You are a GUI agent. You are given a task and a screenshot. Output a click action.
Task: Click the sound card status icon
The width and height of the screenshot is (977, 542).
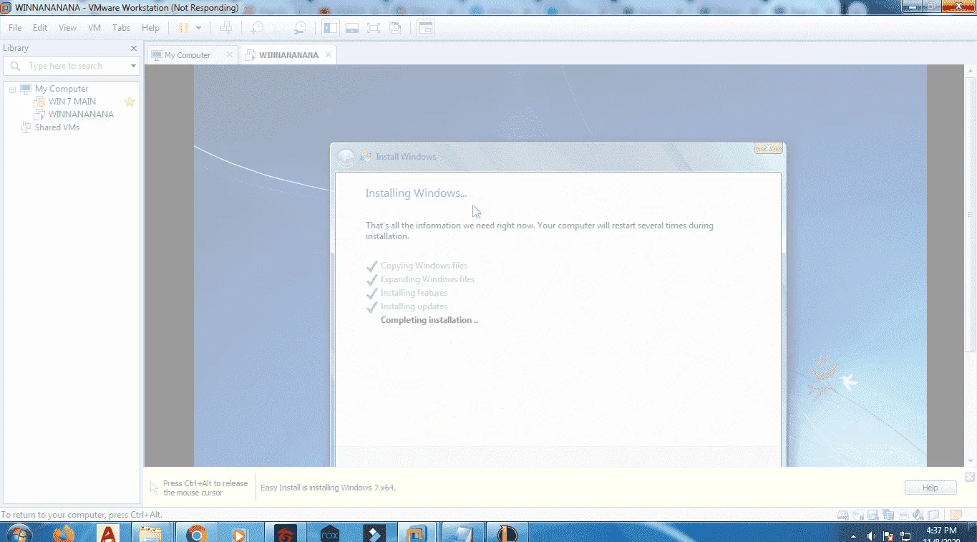(x=920, y=515)
